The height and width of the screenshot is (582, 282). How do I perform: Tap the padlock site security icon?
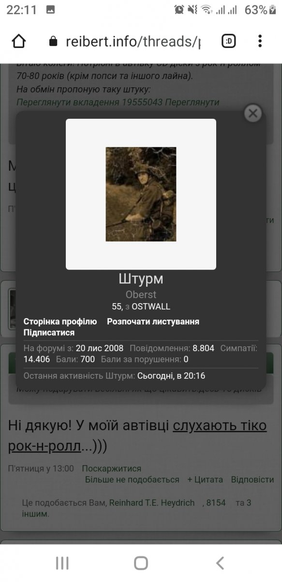coord(53,42)
